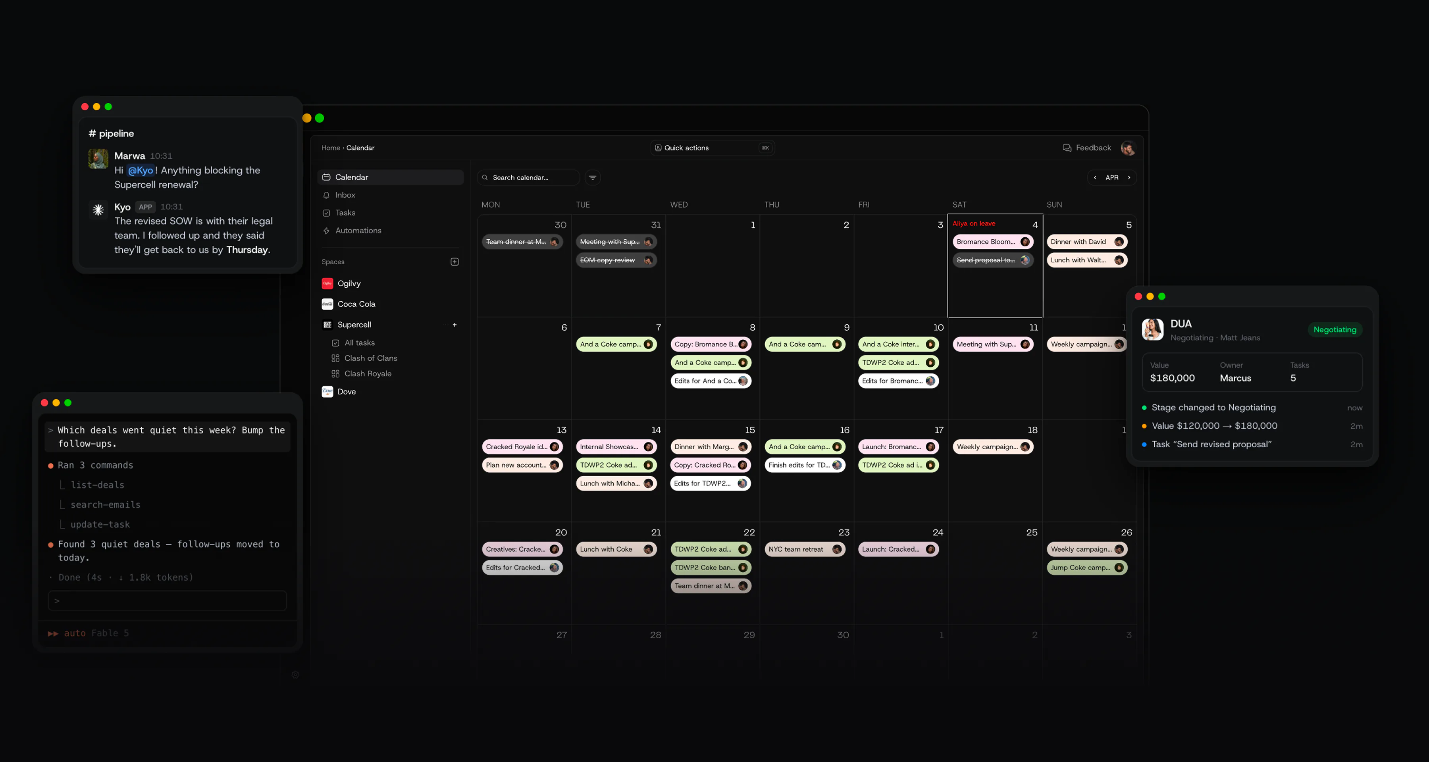Open Quick actions bar

[x=712, y=148]
